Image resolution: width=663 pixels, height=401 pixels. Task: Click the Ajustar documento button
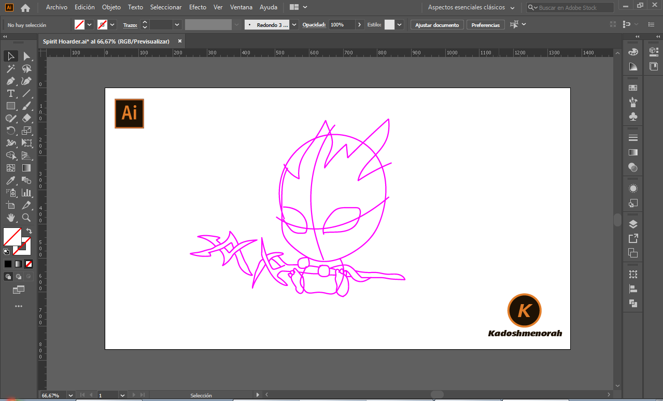pyautogui.click(x=437, y=25)
